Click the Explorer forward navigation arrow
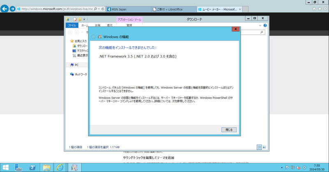329x172 pixels. [77, 32]
